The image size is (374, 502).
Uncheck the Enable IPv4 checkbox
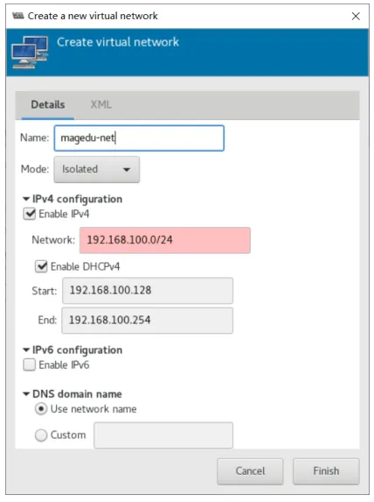[30, 214]
